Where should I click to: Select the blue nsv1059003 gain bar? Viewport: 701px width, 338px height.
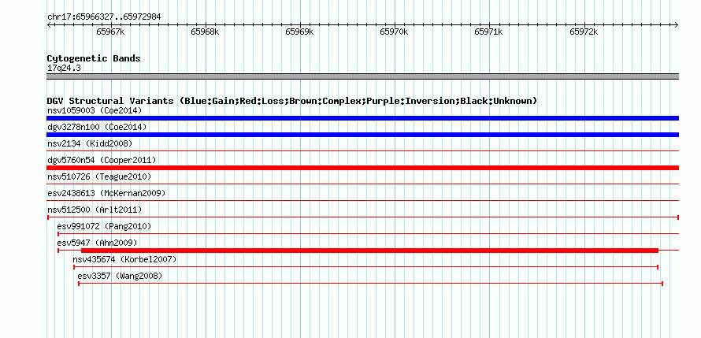[362, 118]
